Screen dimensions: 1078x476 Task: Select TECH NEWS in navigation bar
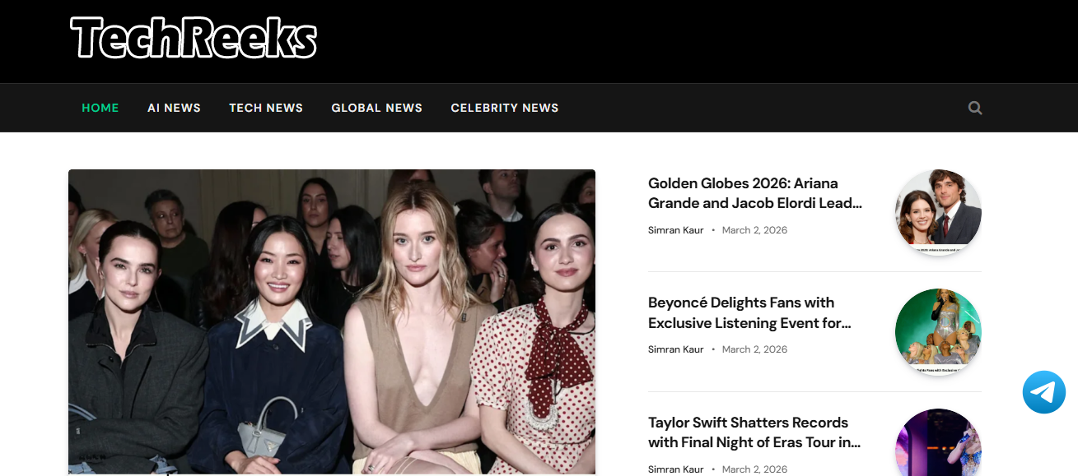[266, 108]
